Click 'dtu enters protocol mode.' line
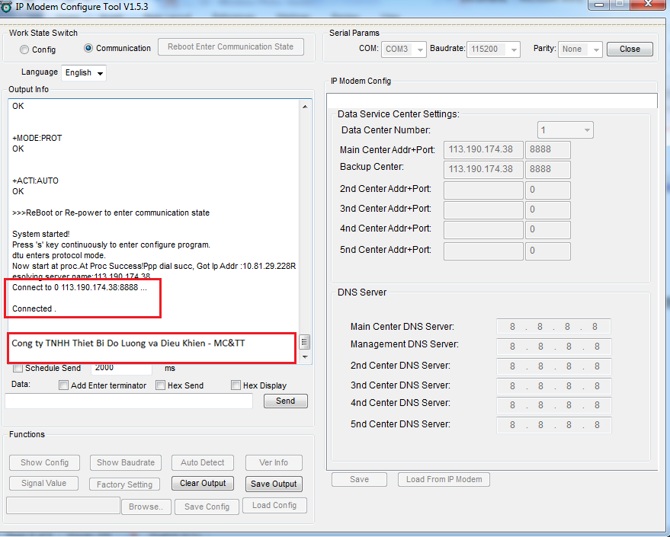Image resolution: width=670 pixels, height=537 pixels. pos(59,255)
